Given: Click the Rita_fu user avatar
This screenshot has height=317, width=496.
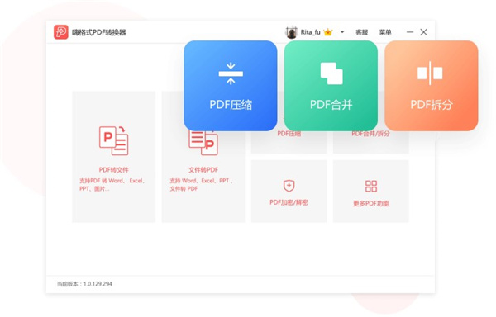Looking at the screenshot, I should point(291,32).
